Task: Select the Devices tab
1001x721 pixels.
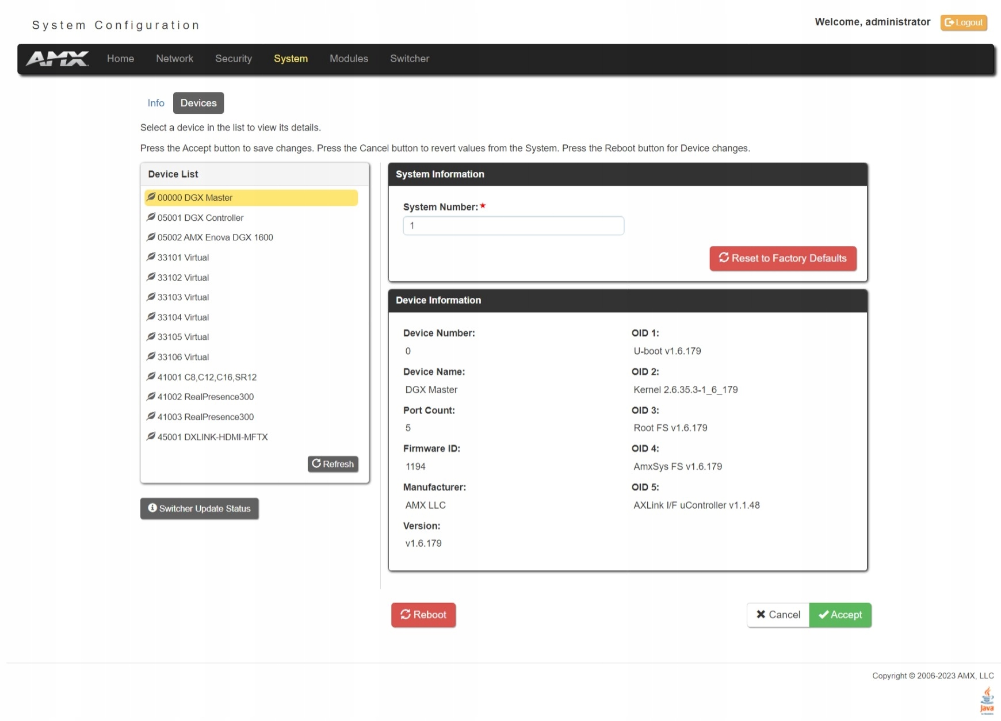Action: (x=198, y=103)
